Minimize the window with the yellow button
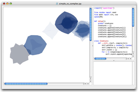The width and height of the screenshot is (140, 92). click(7, 4)
